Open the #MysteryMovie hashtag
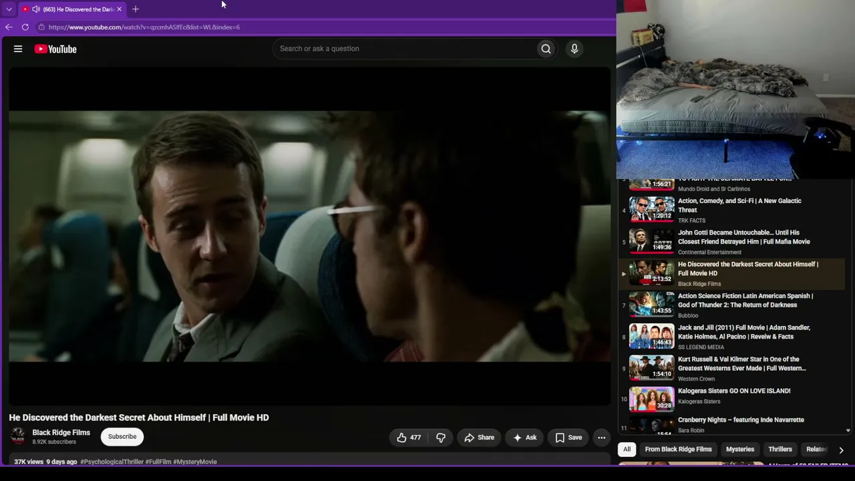The height and width of the screenshot is (481, 855). tap(195, 462)
